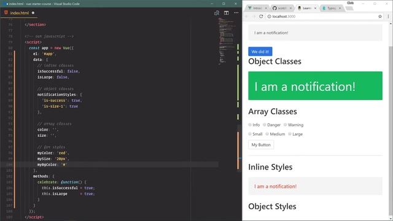The height and width of the screenshot is (221, 393).
Task: Click index.html HTML file icon in editor tab
Action: 6,12
